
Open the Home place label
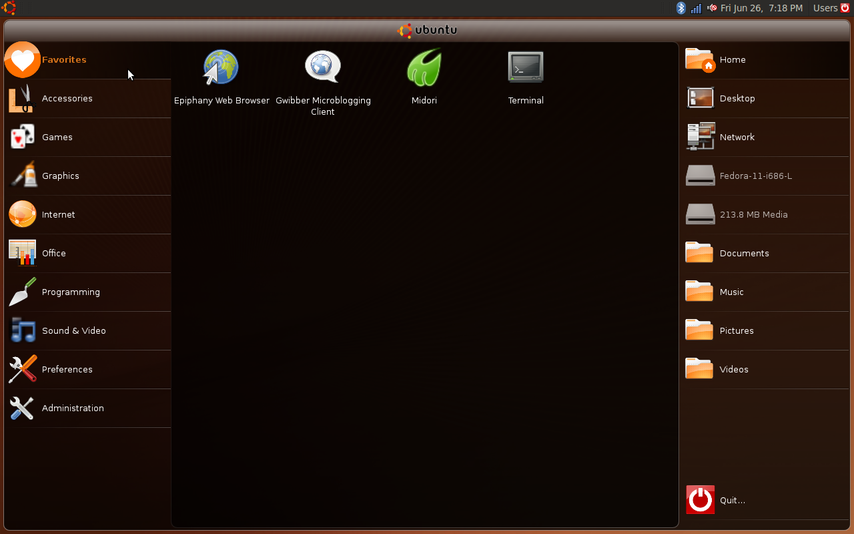pyautogui.click(x=733, y=59)
